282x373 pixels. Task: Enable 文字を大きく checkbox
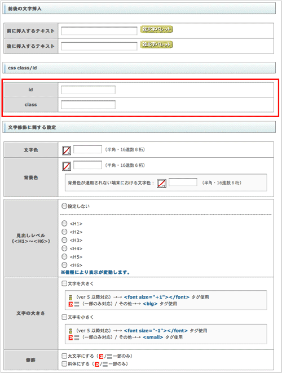(x=64, y=283)
